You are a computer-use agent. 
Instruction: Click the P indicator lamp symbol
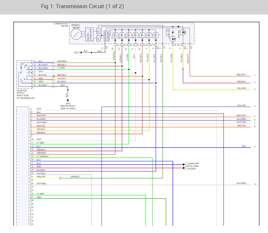click(x=115, y=35)
